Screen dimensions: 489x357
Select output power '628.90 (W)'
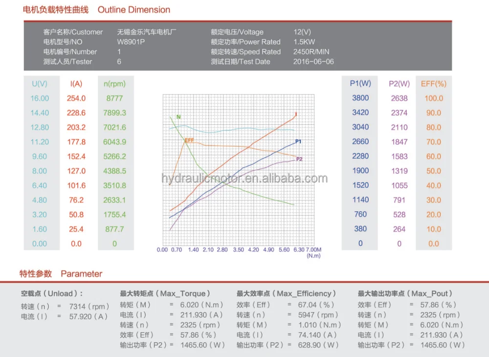tap(318, 345)
